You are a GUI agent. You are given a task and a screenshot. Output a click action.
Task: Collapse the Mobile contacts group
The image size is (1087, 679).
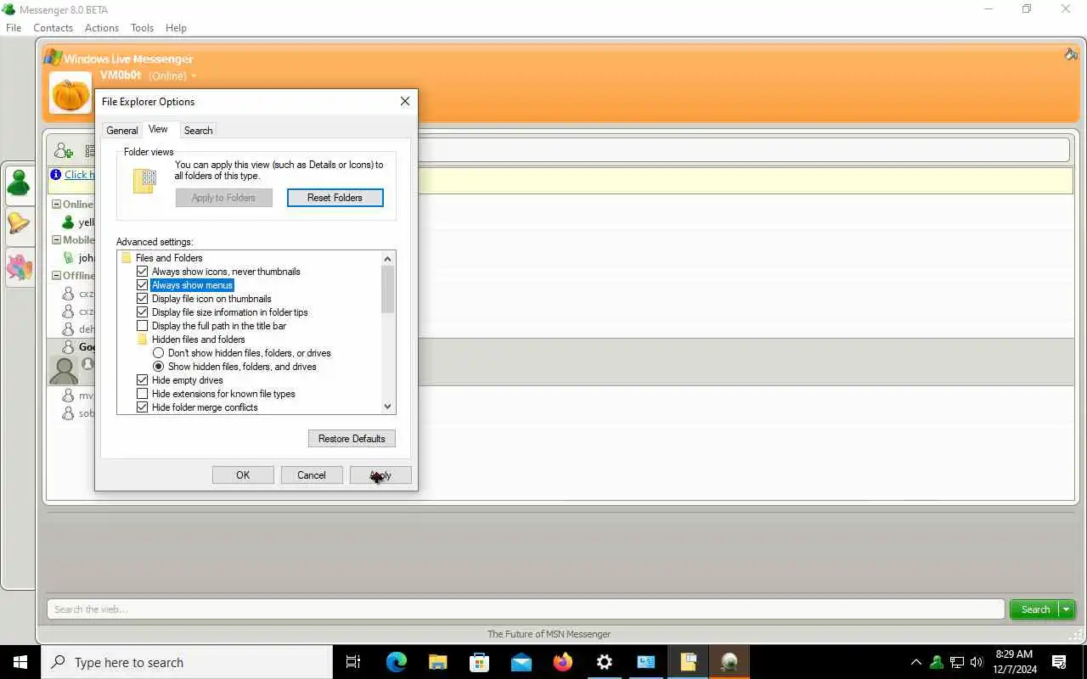point(56,240)
